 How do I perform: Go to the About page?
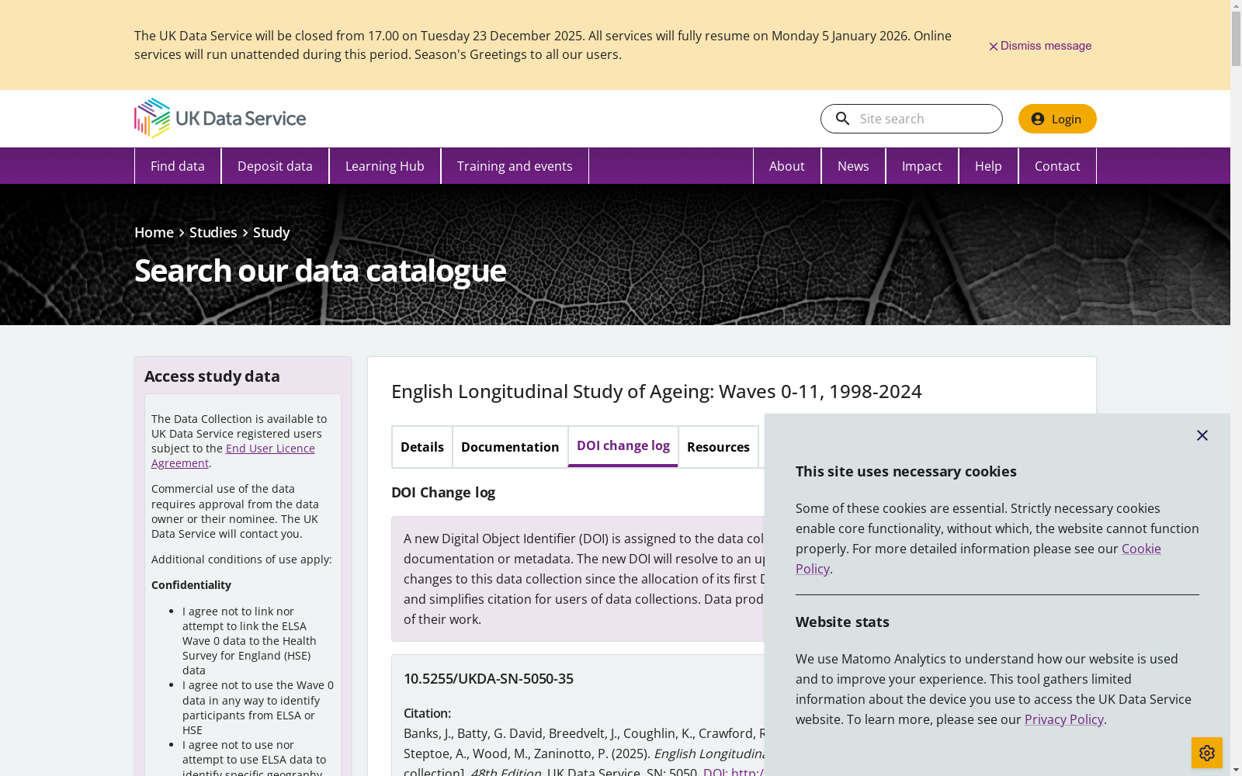787,166
